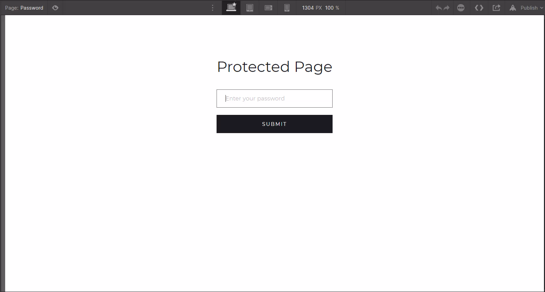The image size is (545, 292).
Task: Switch to the tablet breakpoint
Action: [250, 8]
